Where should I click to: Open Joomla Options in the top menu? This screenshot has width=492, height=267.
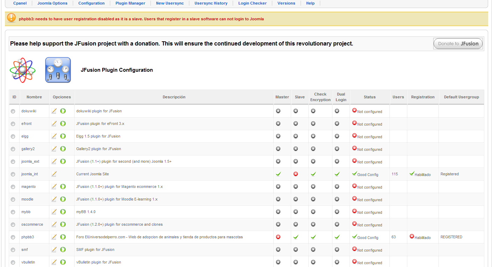click(52, 3)
